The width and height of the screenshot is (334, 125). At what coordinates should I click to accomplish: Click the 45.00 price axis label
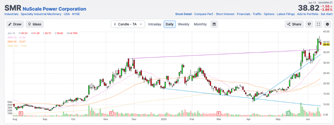326,32
